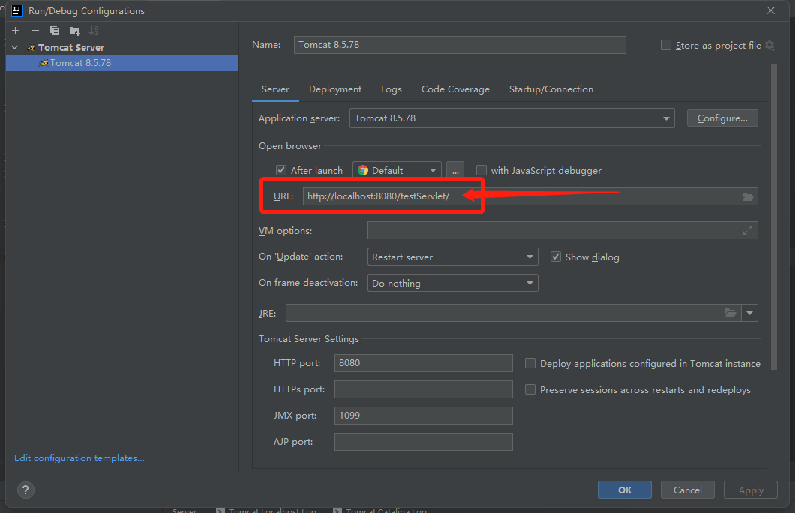This screenshot has width=795, height=513.
Task: Copy the selected configuration
Action: pyautogui.click(x=54, y=31)
